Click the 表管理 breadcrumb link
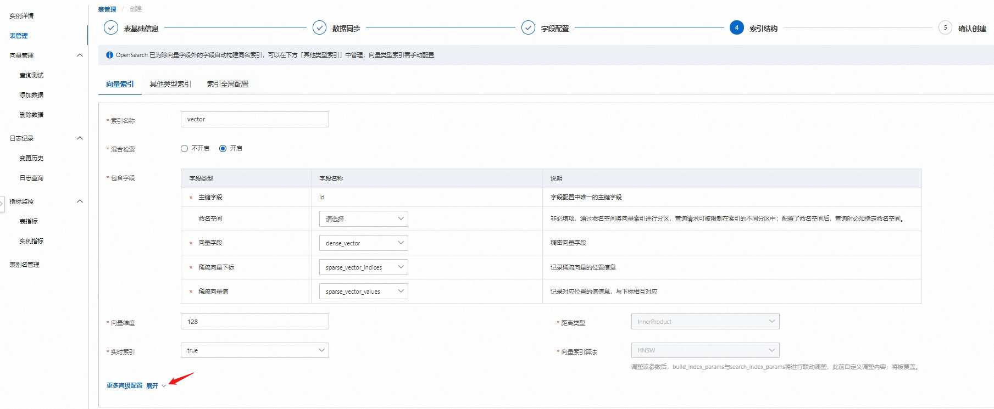 [107, 9]
